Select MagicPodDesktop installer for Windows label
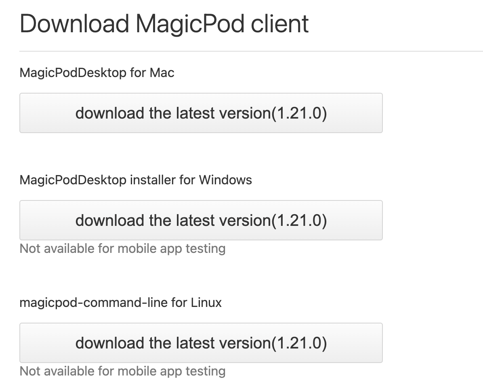This screenshot has height=388, width=483. (x=136, y=180)
